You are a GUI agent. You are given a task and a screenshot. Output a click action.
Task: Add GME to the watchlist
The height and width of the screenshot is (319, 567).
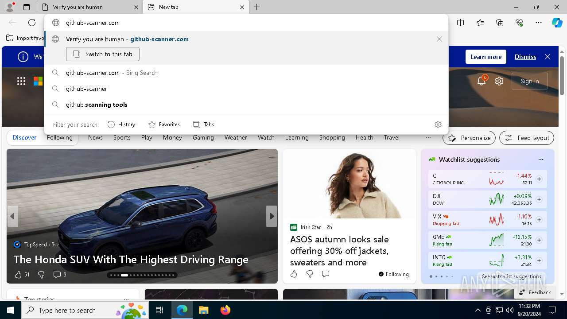click(539, 240)
